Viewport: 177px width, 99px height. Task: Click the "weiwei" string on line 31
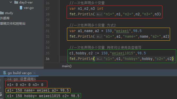tap(123, 31)
